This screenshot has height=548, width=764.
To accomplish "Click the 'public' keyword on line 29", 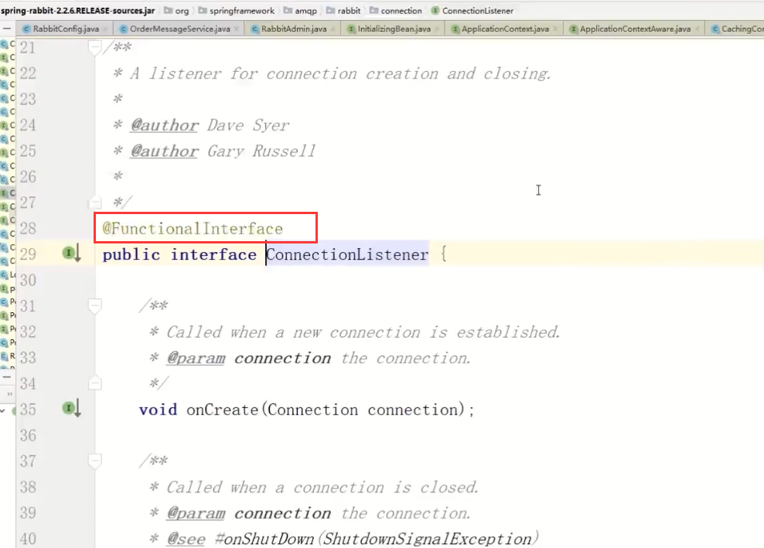I will pos(131,254).
